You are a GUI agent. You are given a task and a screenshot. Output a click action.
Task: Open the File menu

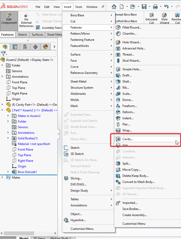38,7
